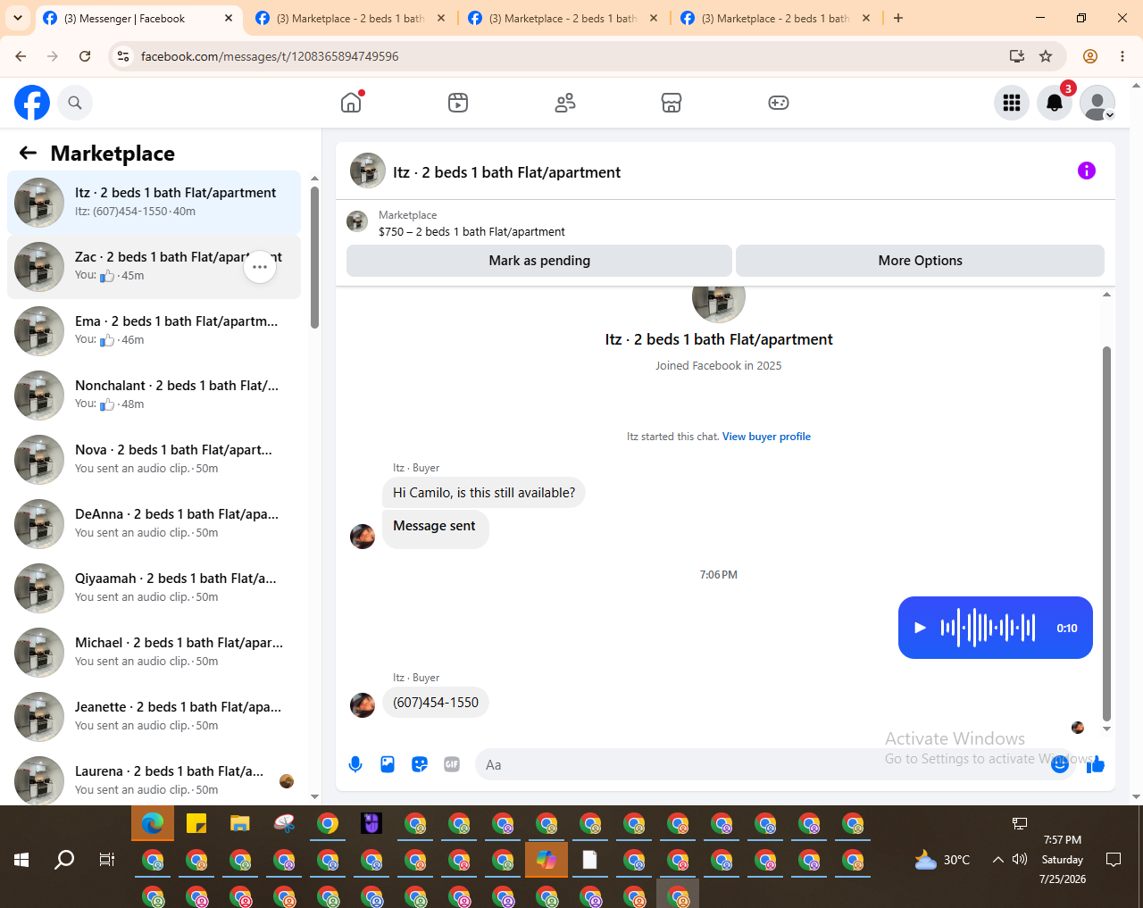Switch to the second Marketplace browser tab
Viewport: 1143px width, 908px height.
(x=563, y=18)
